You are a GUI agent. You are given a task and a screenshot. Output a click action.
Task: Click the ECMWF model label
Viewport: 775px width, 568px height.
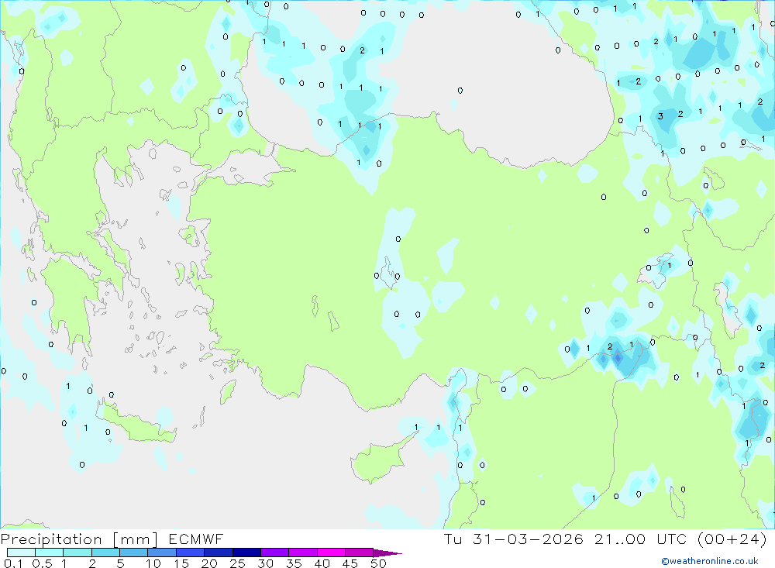[x=196, y=539]
